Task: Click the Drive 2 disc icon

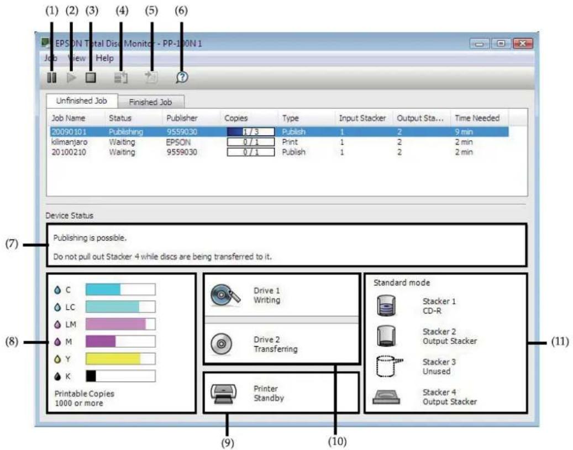Action: [x=222, y=343]
